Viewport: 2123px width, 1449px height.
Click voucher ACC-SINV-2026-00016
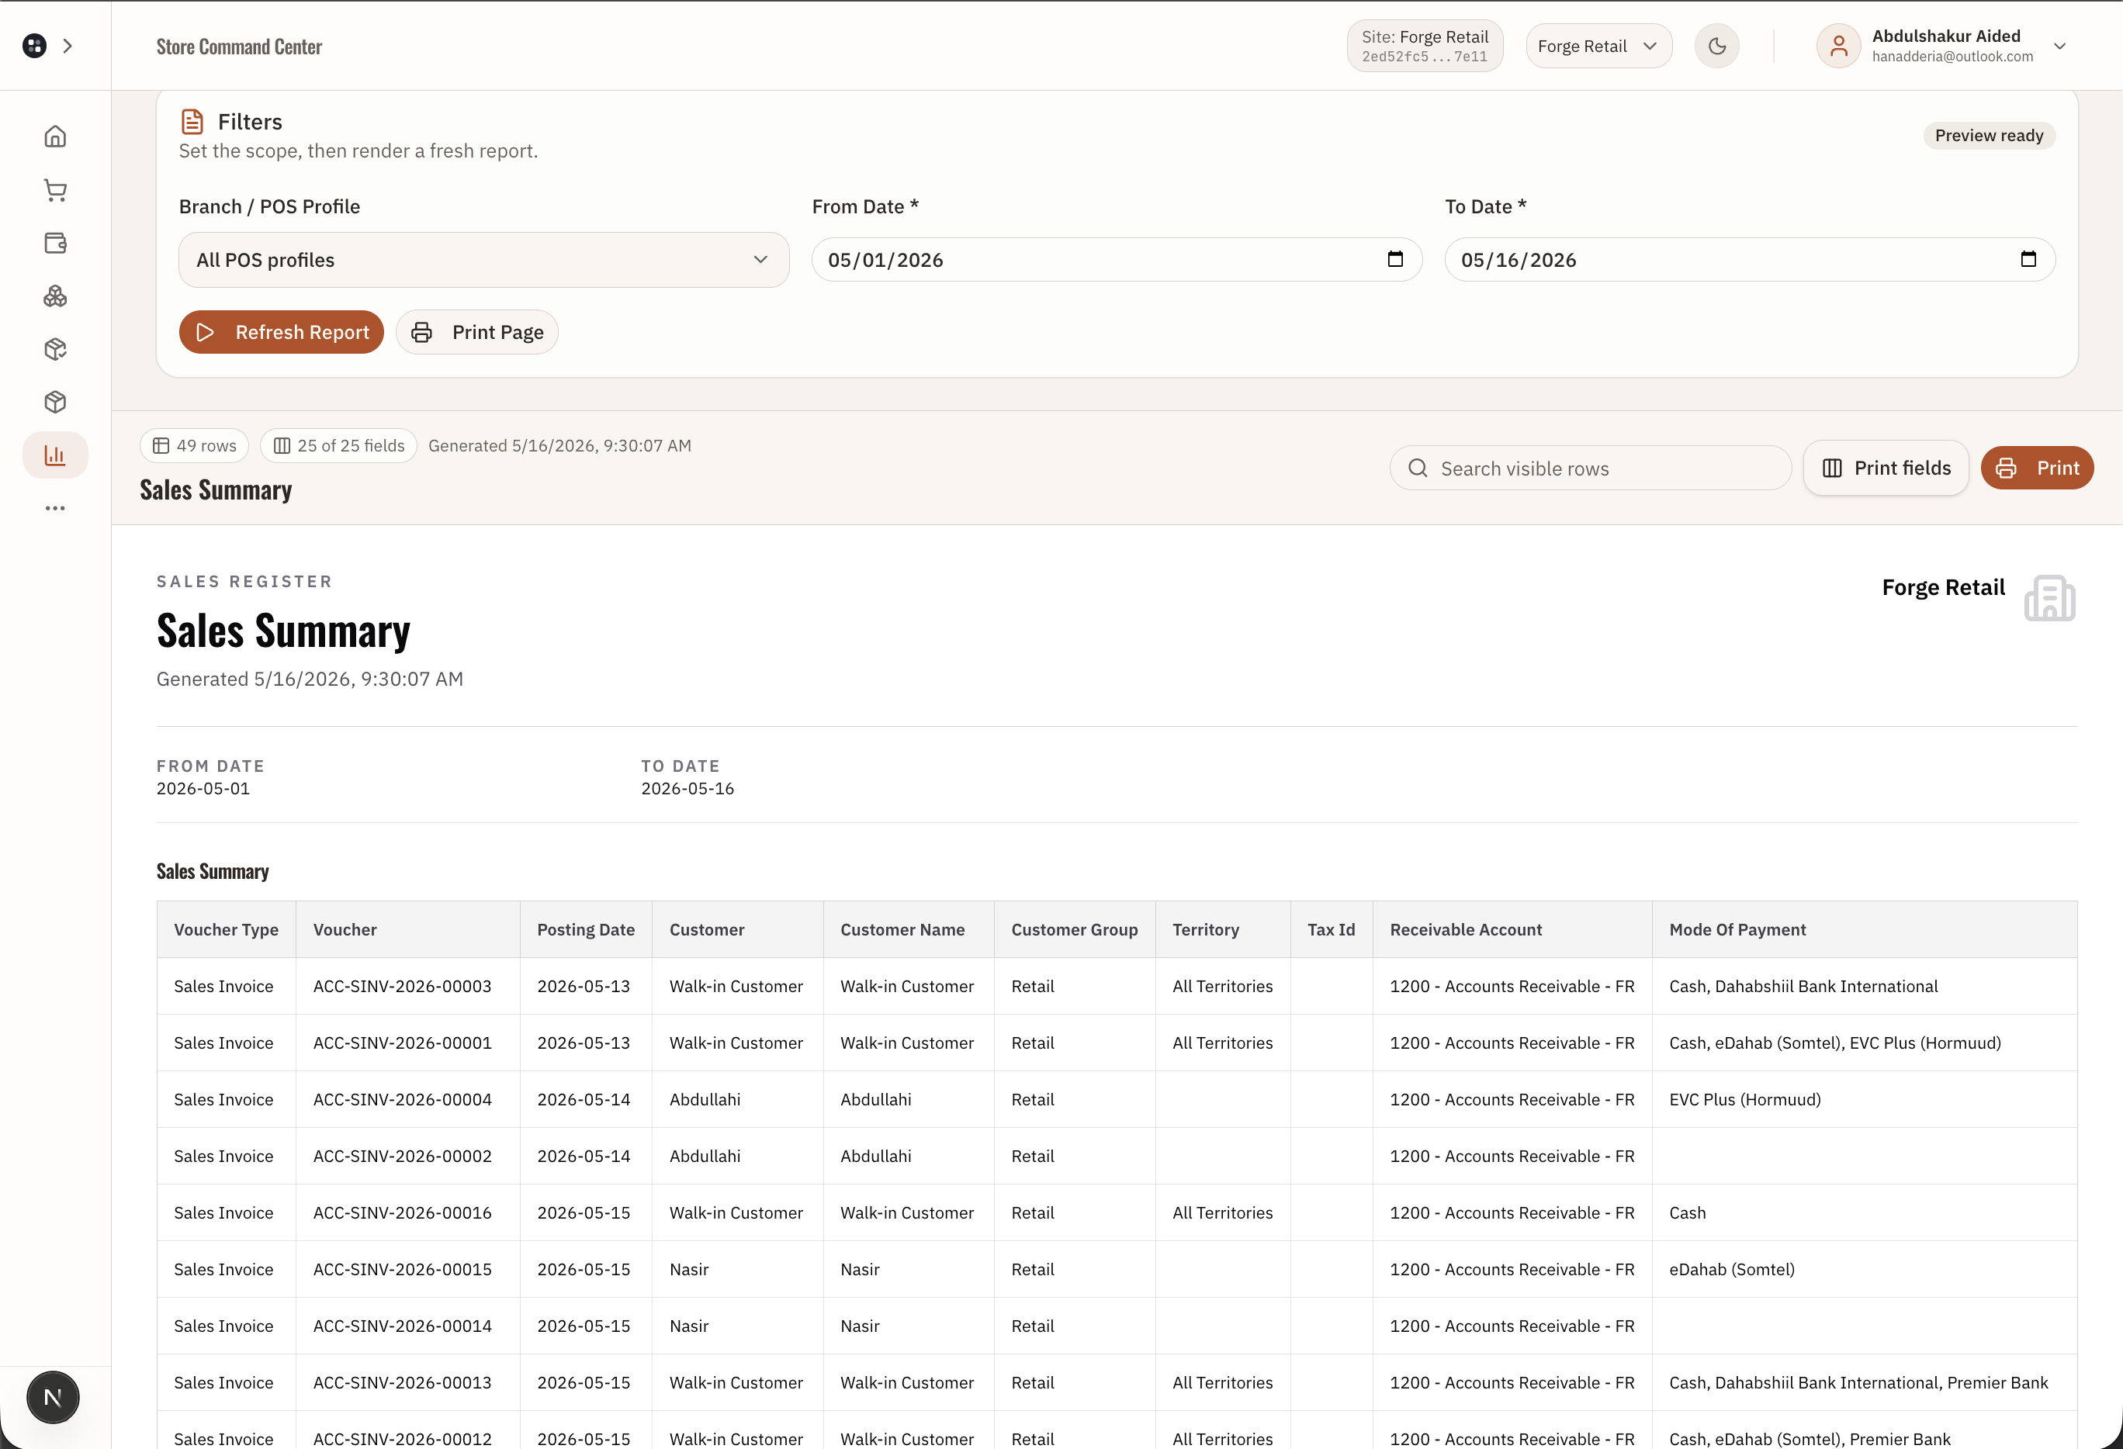(x=402, y=1212)
